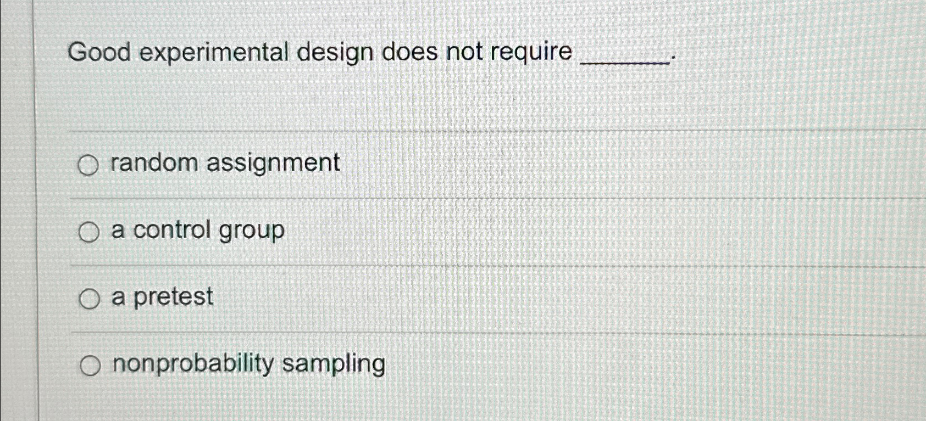
Task: Click the "a control group" answer text
Action: (x=198, y=231)
